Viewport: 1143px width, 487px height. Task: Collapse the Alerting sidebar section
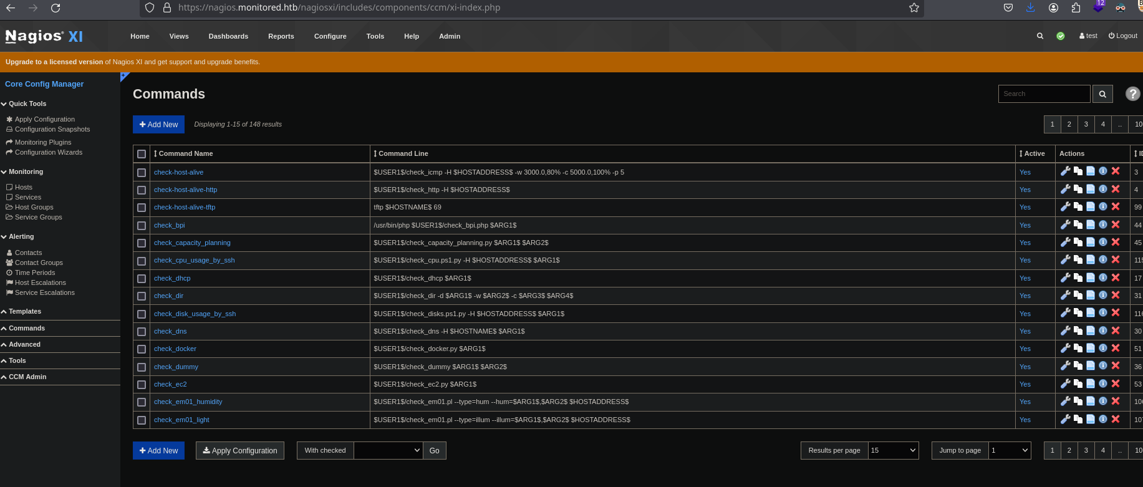(x=17, y=236)
